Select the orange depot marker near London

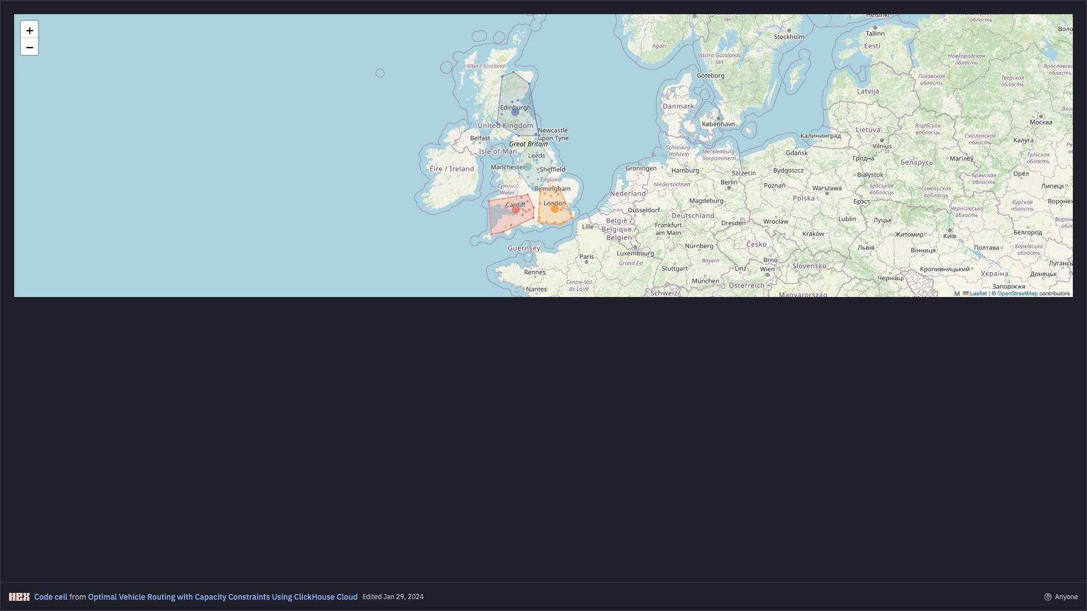(x=554, y=209)
